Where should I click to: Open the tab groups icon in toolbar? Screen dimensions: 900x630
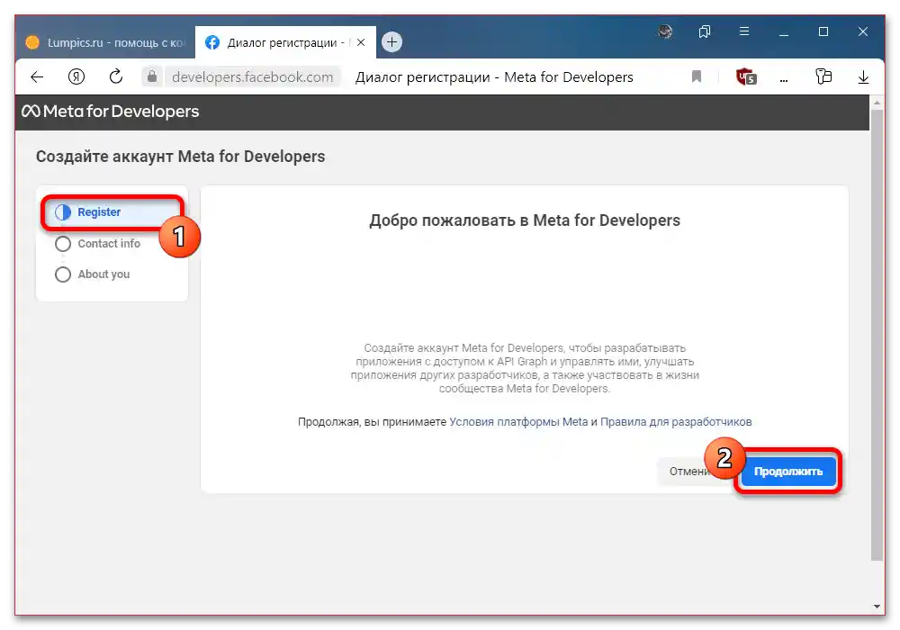(x=823, y=77)
